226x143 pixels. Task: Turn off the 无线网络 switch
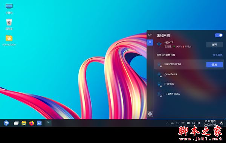click(218, 35)
